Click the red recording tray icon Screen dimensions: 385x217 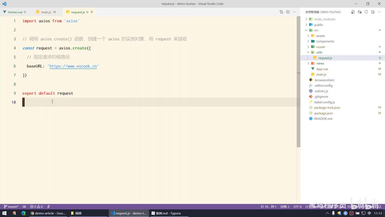(x=351, y=213)
